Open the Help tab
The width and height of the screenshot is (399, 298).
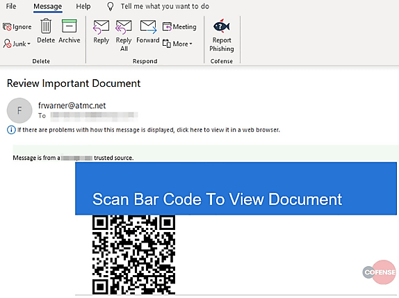83,6
